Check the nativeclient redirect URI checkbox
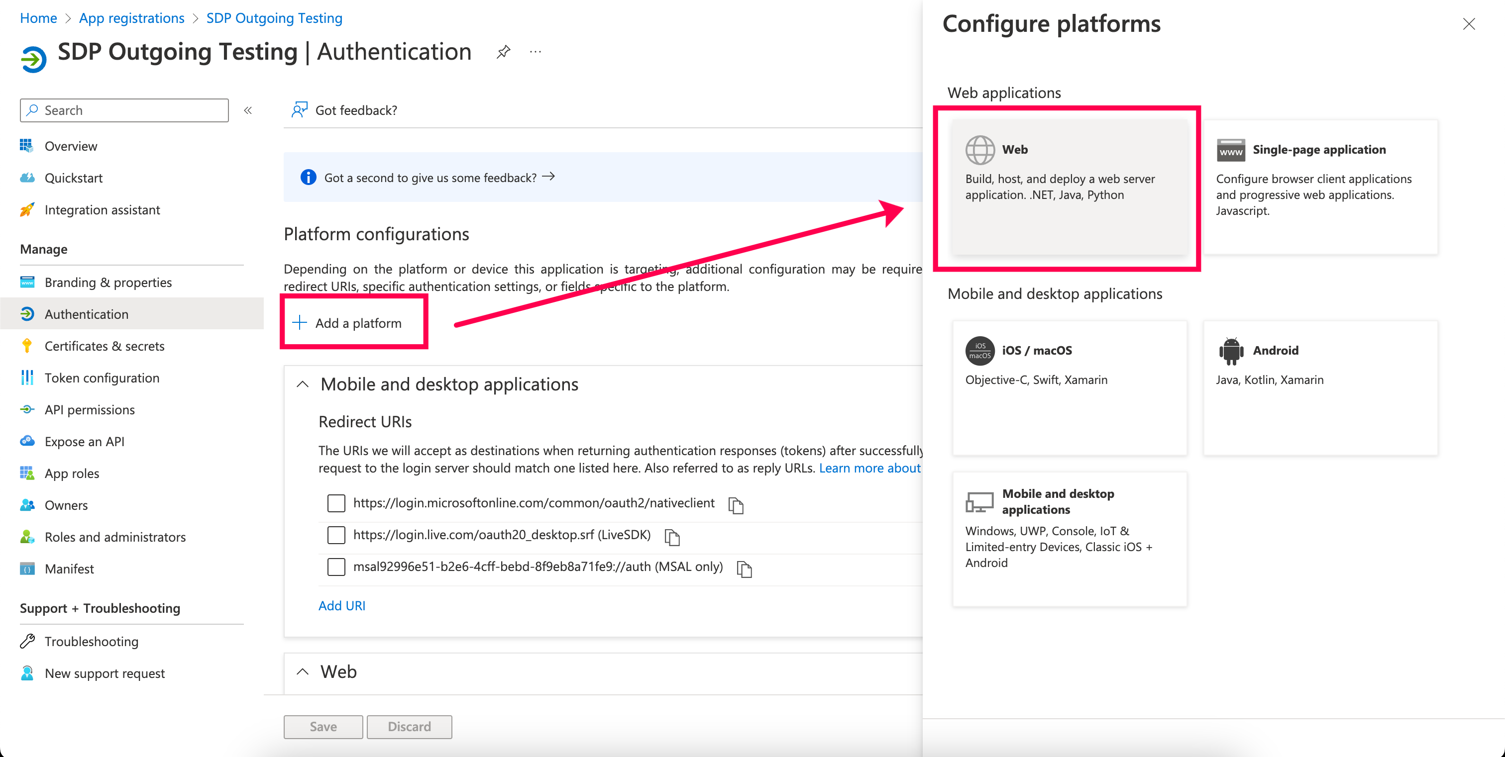The height and width of the screenshot is (757, 1505). pos(336,503)
